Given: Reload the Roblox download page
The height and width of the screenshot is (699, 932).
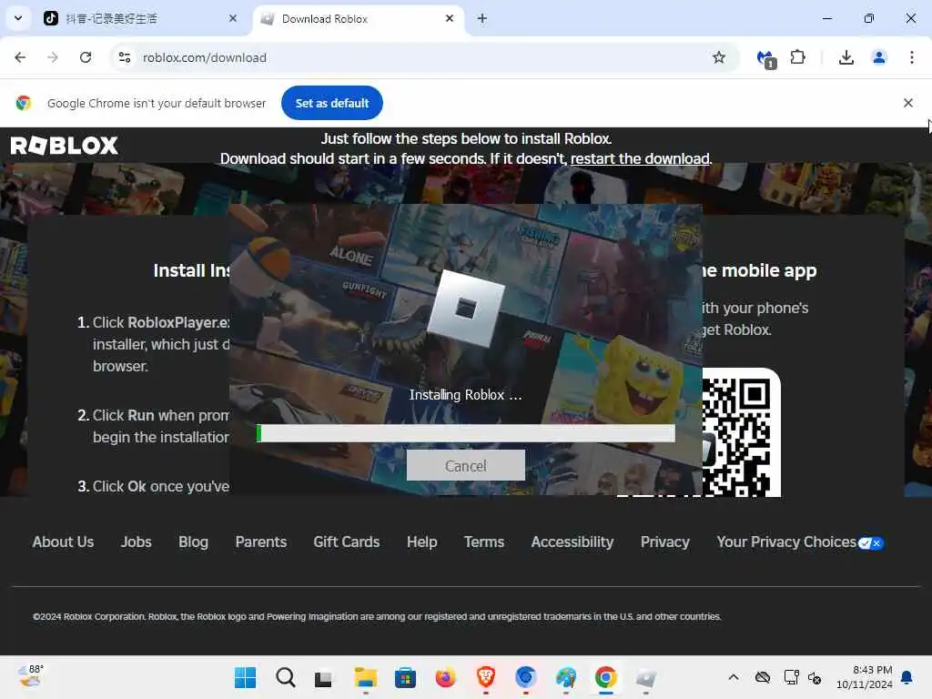Looking at the screenshot, I should click(86, 57).
